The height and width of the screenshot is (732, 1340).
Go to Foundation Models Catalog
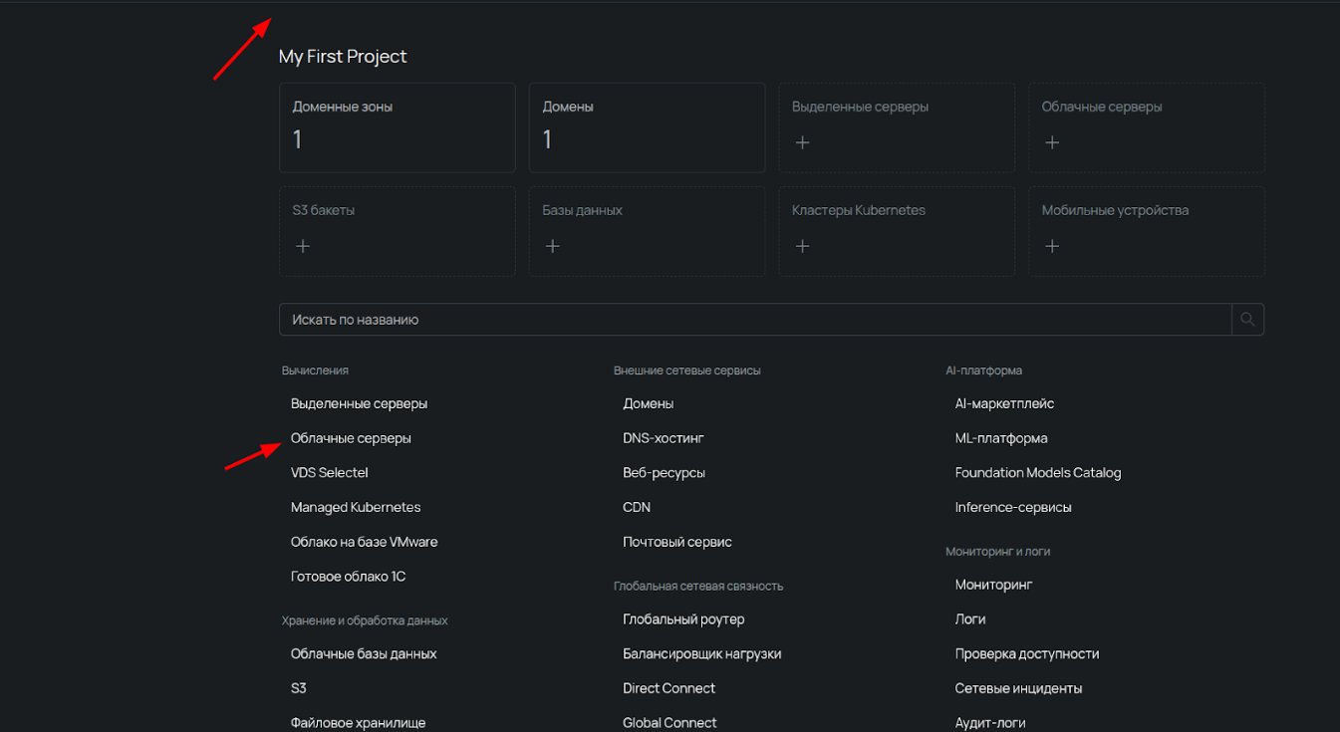click(x=1037, y=473)
